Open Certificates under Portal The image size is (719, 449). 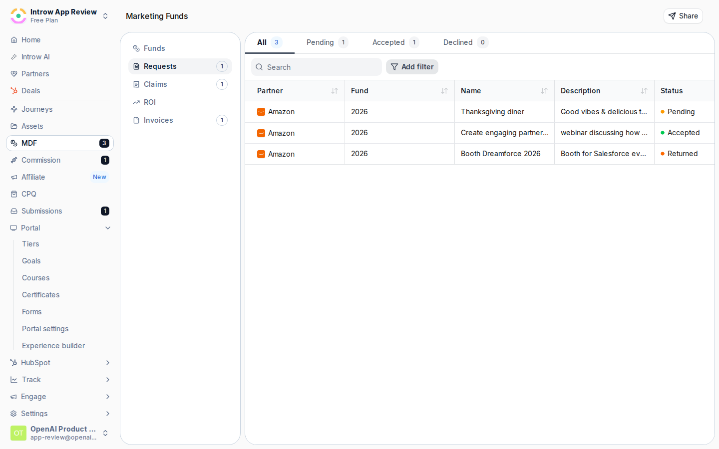coord(41,295)
